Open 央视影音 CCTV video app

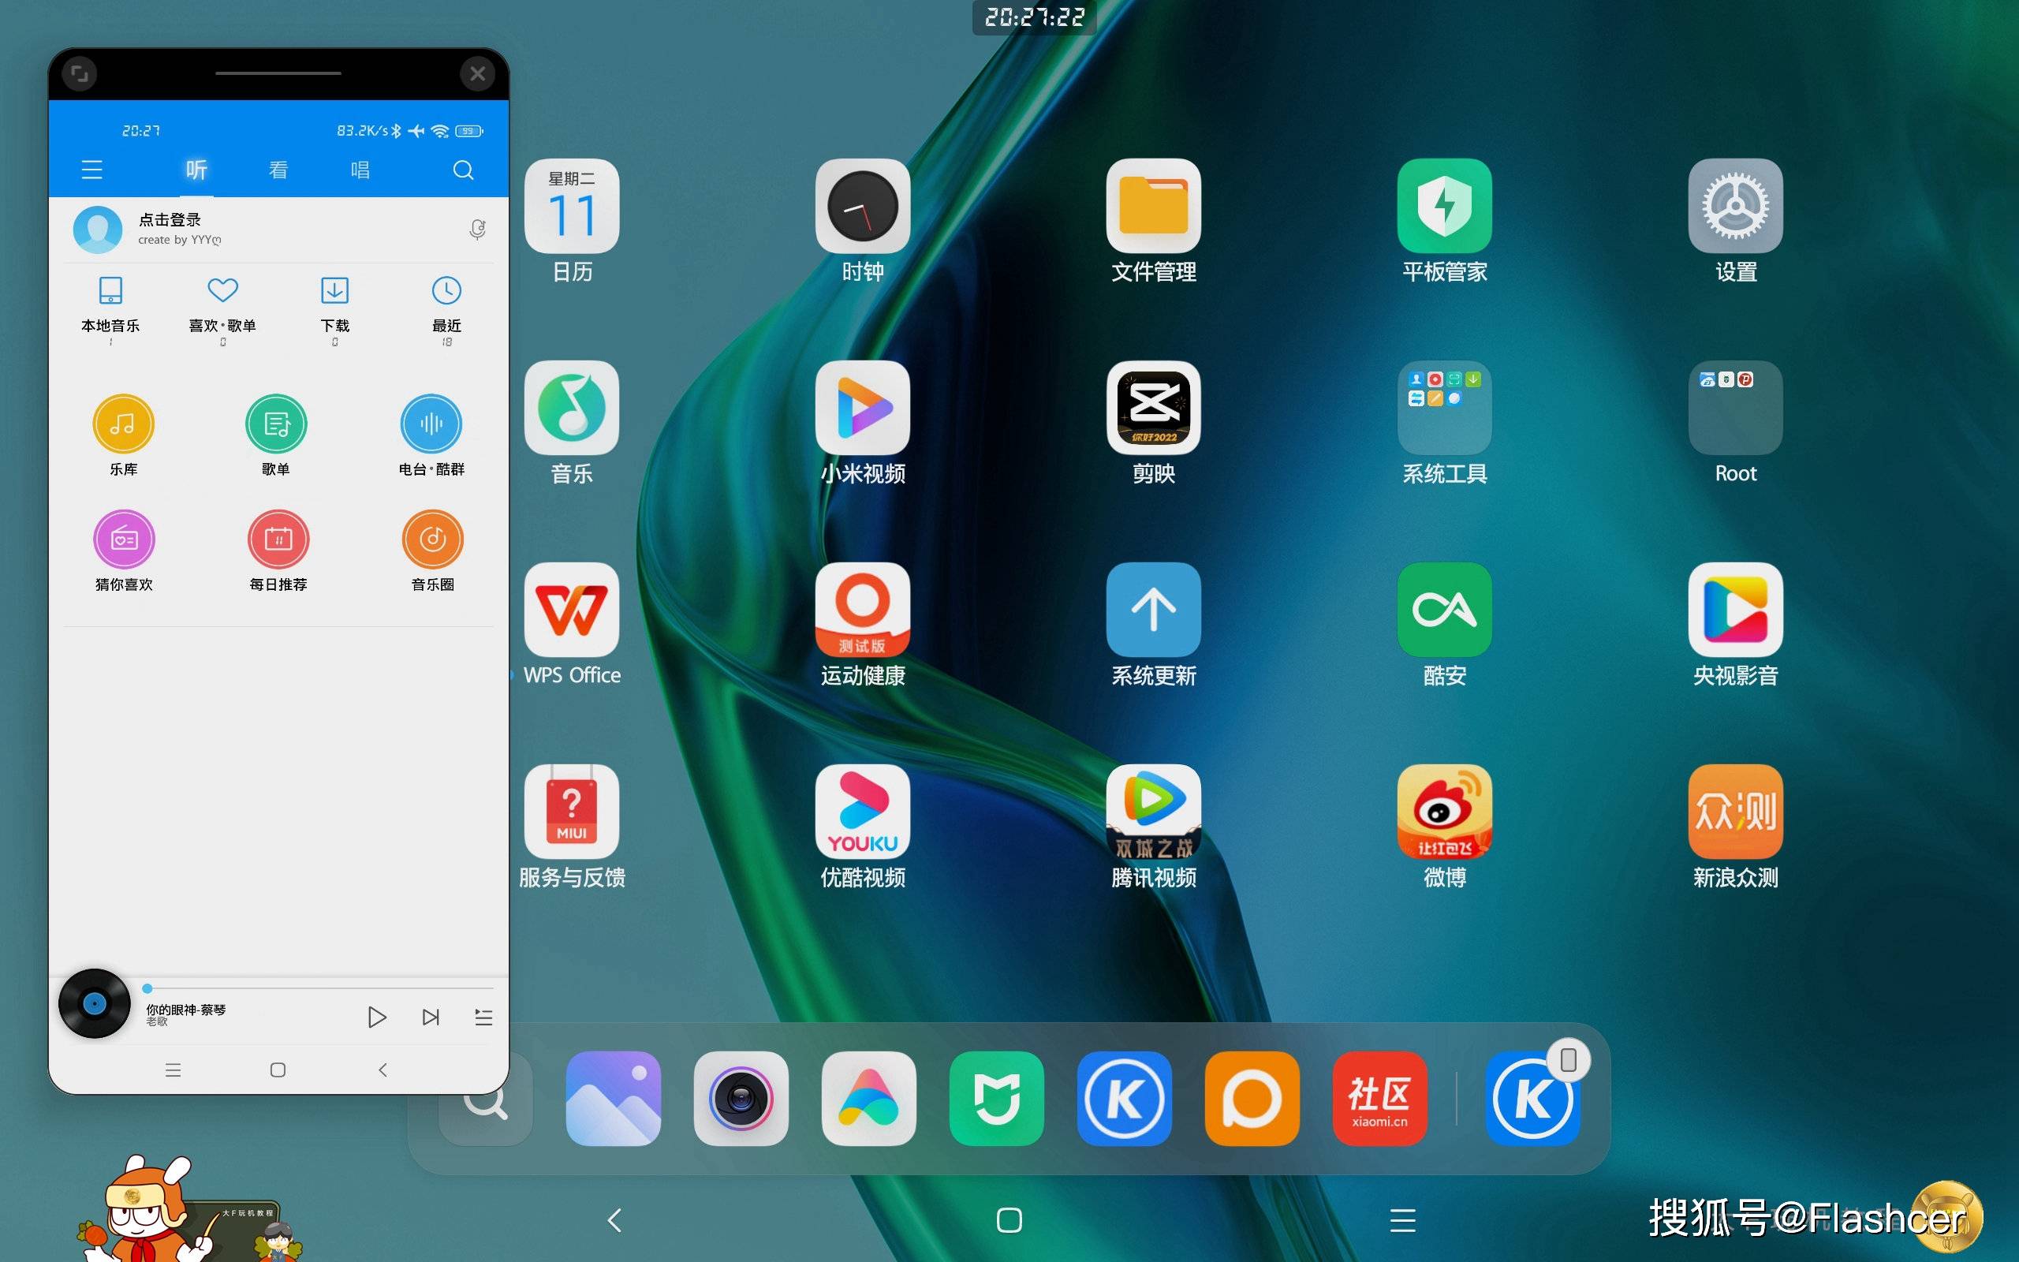[x=1735, y=625]
